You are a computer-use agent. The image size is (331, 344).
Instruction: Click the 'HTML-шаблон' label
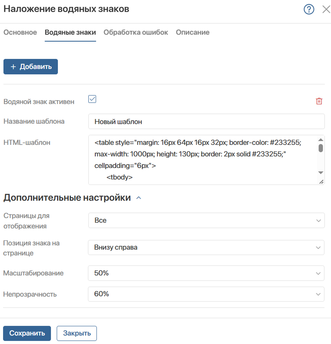click(x=27, y=143)
